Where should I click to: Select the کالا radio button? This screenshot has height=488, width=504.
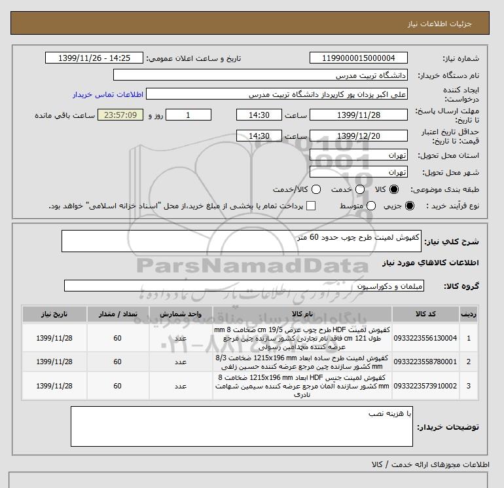[394, 189]
